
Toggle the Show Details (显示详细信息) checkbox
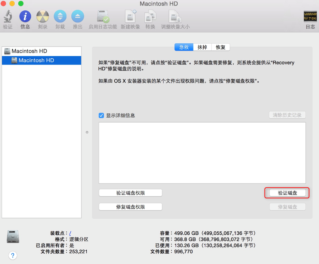(101, 116)
